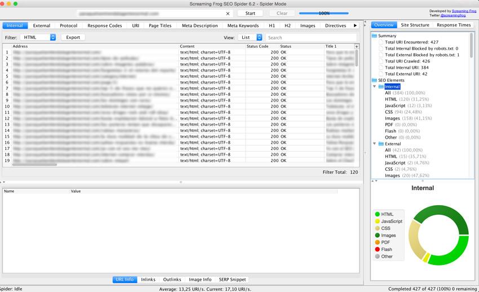
Task: Click the Summary folder icon
Action: pos(374,36)
